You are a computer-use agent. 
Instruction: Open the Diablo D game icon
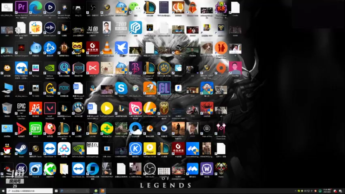tap(64, 48)
